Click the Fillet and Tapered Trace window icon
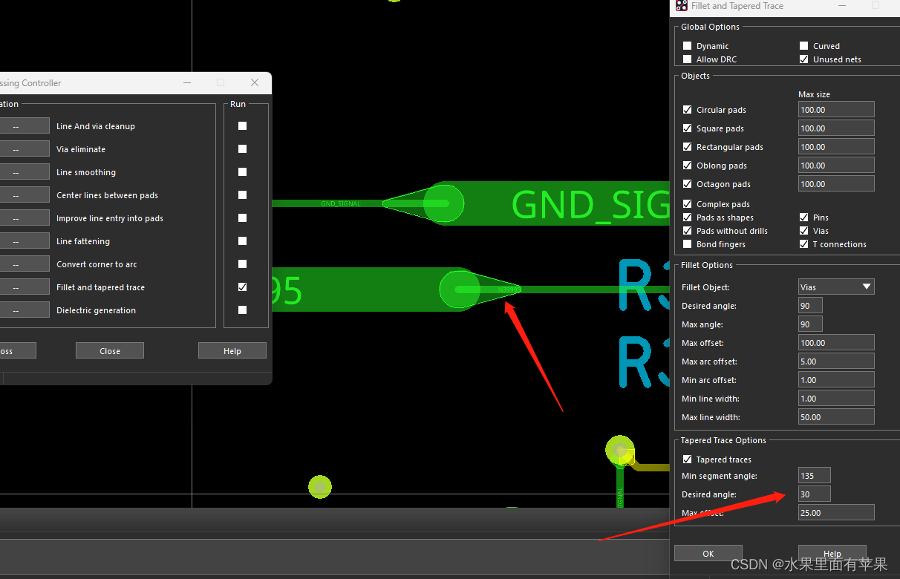This screenshot has width=900, height=579. [x=681, y=6]
